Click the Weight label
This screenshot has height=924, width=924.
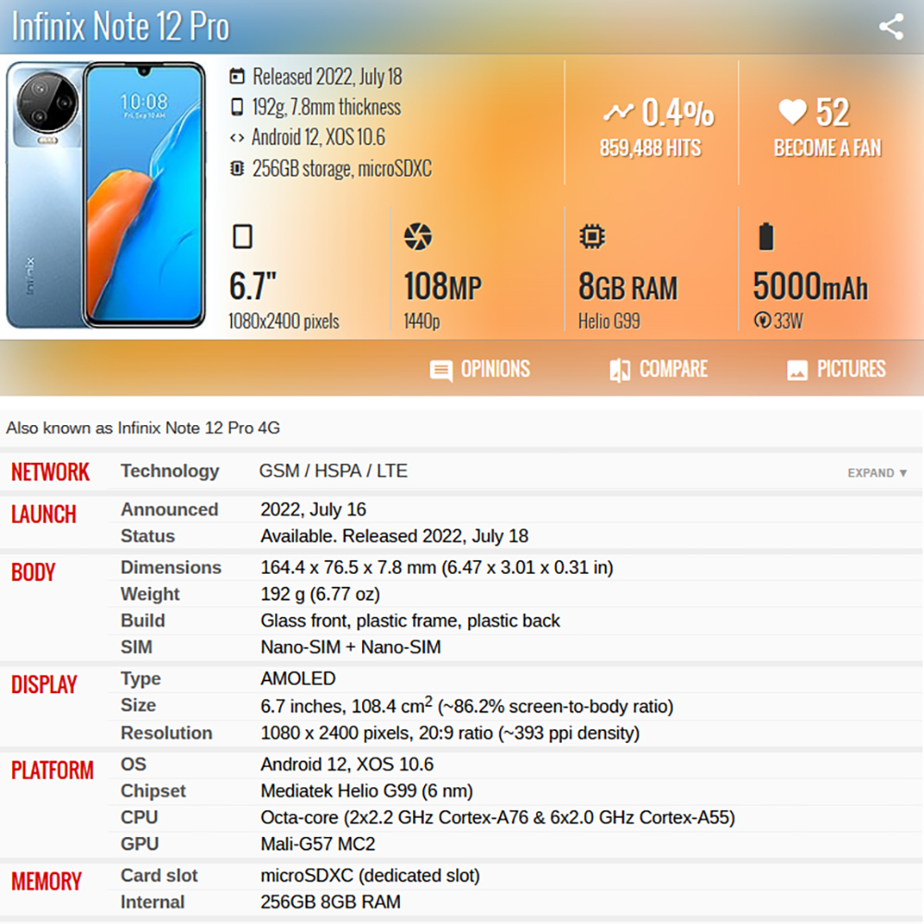[150, 593]
